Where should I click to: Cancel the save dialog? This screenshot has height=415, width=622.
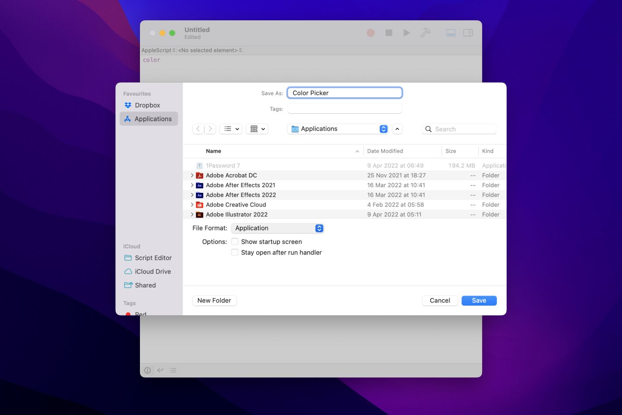pyautogui.click(x=440, y=300)
